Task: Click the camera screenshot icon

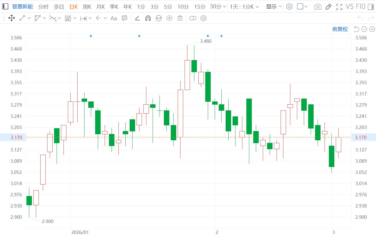Action: click(x=318, y=7)
